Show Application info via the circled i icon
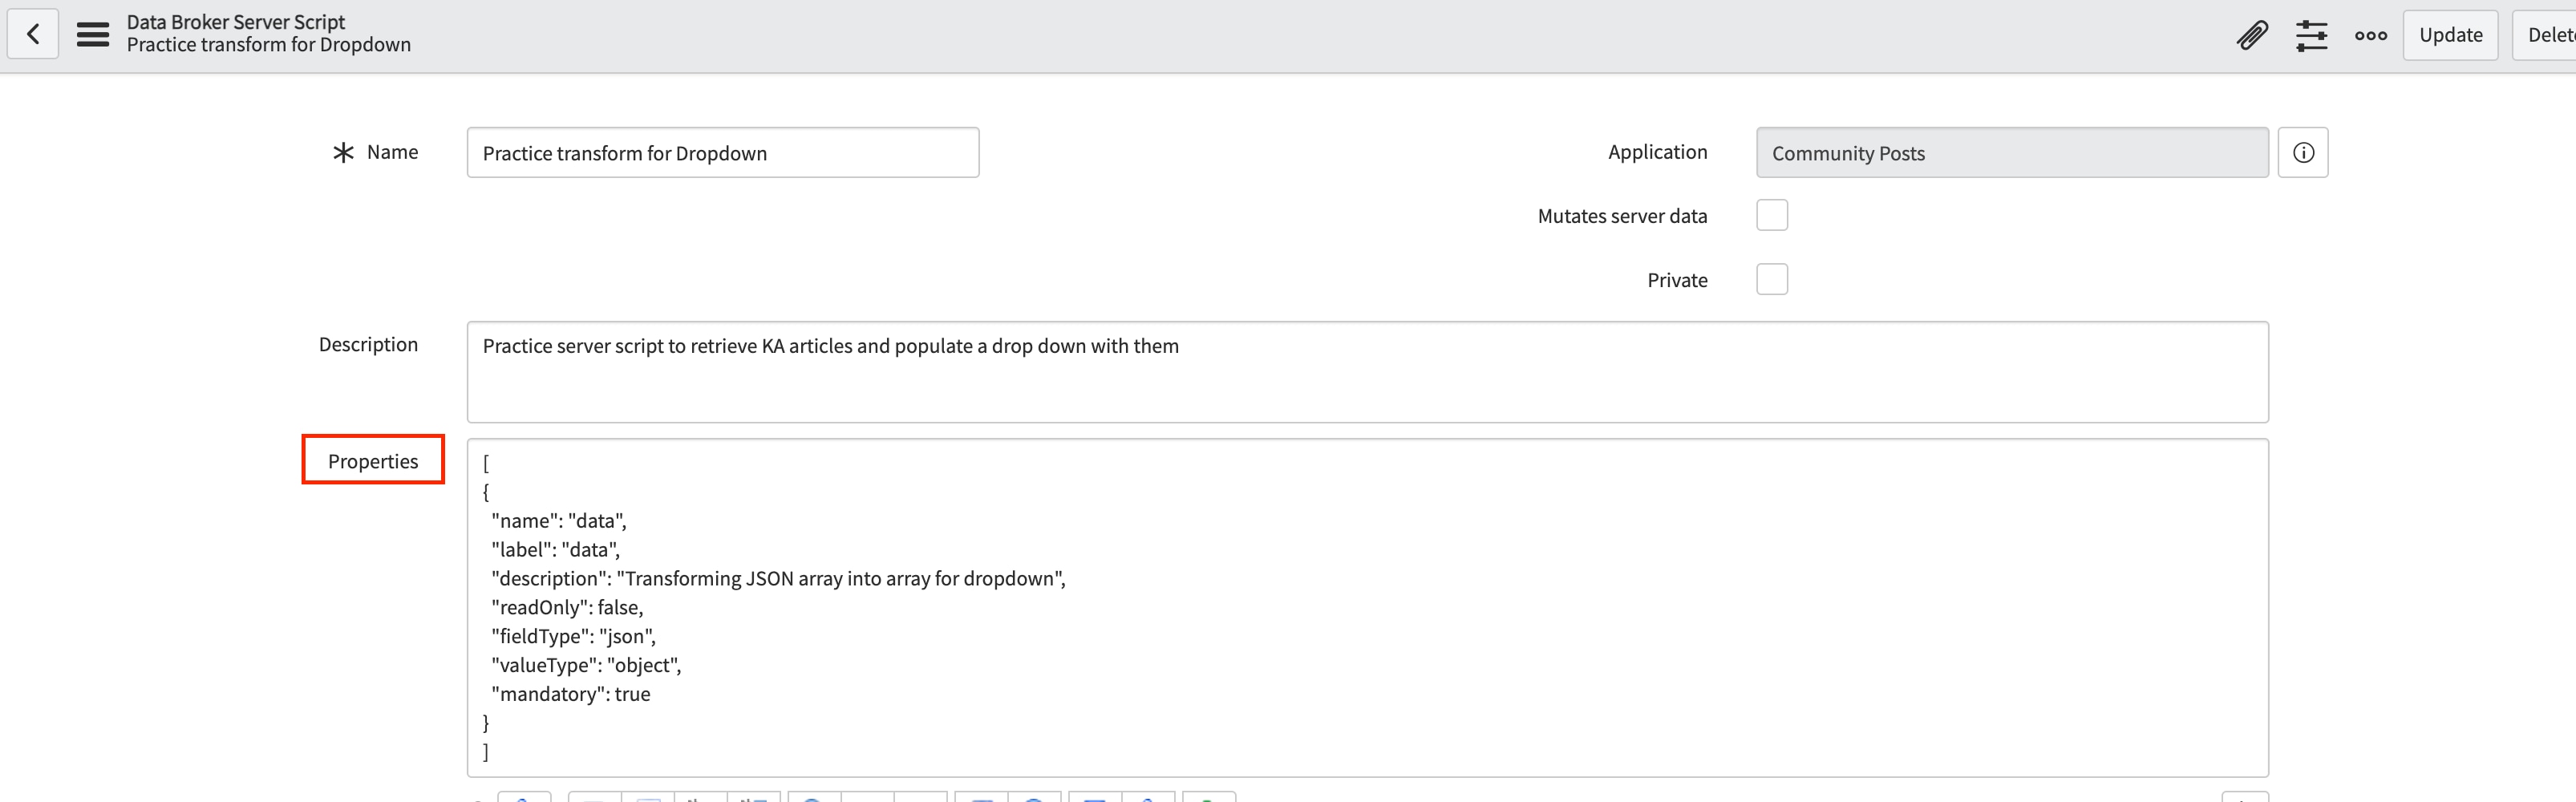 pyautogui.click(x=2302, y=153)
